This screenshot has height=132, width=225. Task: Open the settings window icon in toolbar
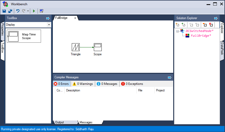[42, 11]
